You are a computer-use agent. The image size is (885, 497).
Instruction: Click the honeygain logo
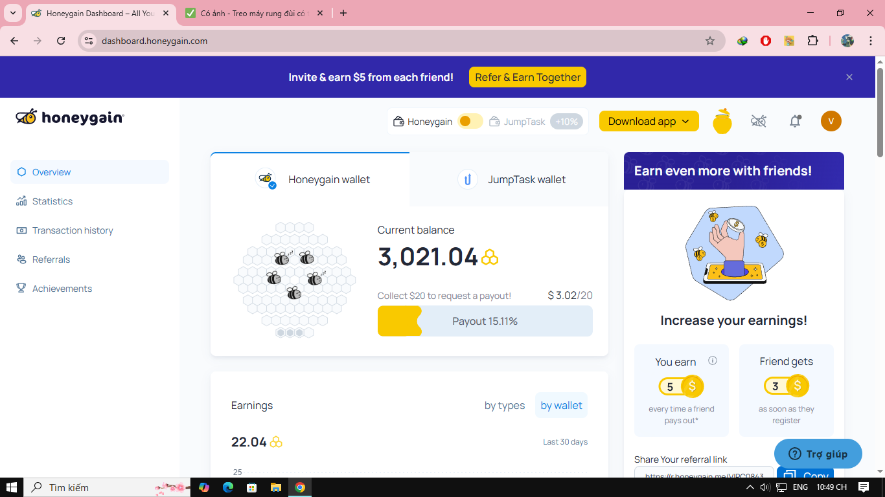pyautogui.click(x=70, y=117)
